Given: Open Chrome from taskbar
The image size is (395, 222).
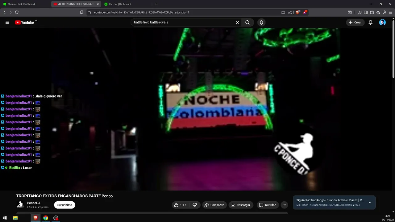Looking at the screenshot, I should pyautogui.click(x=46, y=218).
